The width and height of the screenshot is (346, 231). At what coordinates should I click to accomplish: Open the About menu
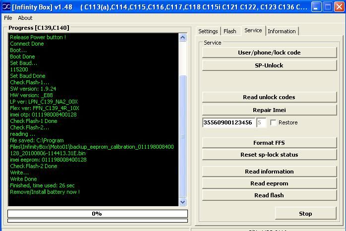coord(25,18)
